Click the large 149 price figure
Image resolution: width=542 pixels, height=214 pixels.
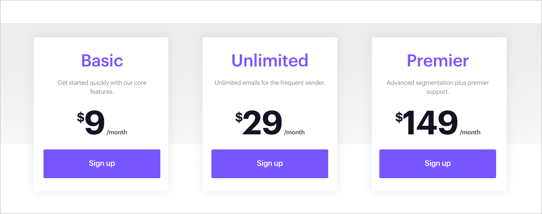(x=431, y=123)
